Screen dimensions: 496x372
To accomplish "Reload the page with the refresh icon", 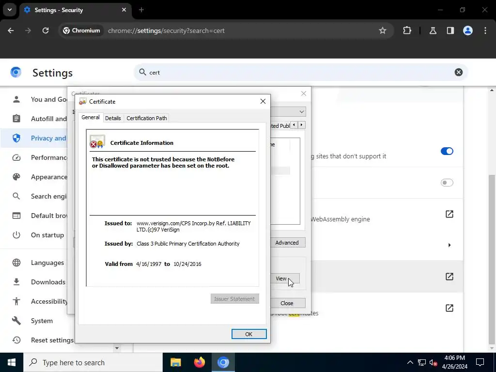I will [46, 31].
